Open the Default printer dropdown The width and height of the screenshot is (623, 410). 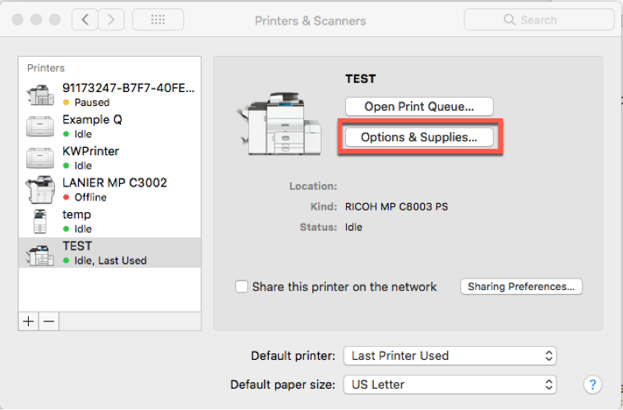coord(450,356)
